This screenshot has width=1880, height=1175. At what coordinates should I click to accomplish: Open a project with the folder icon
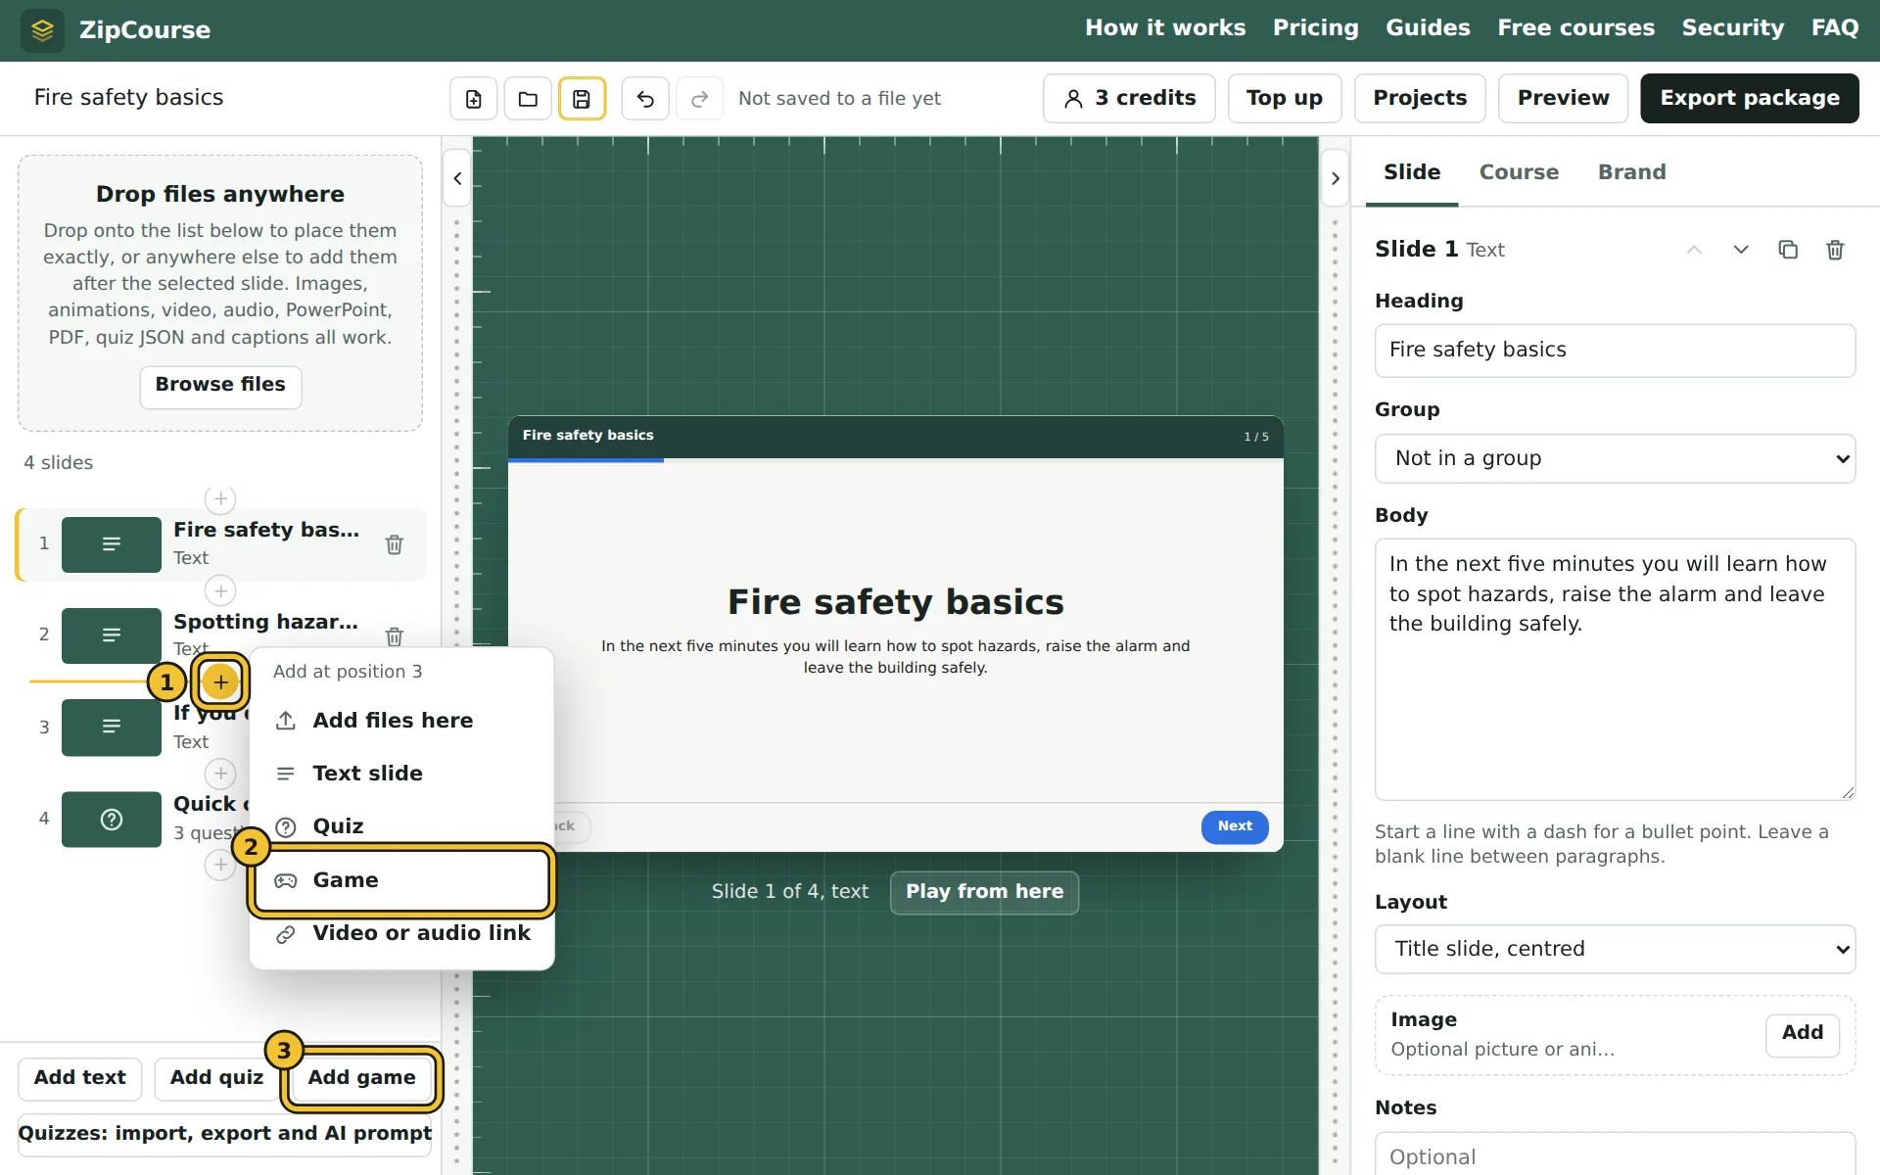(528, 99)
